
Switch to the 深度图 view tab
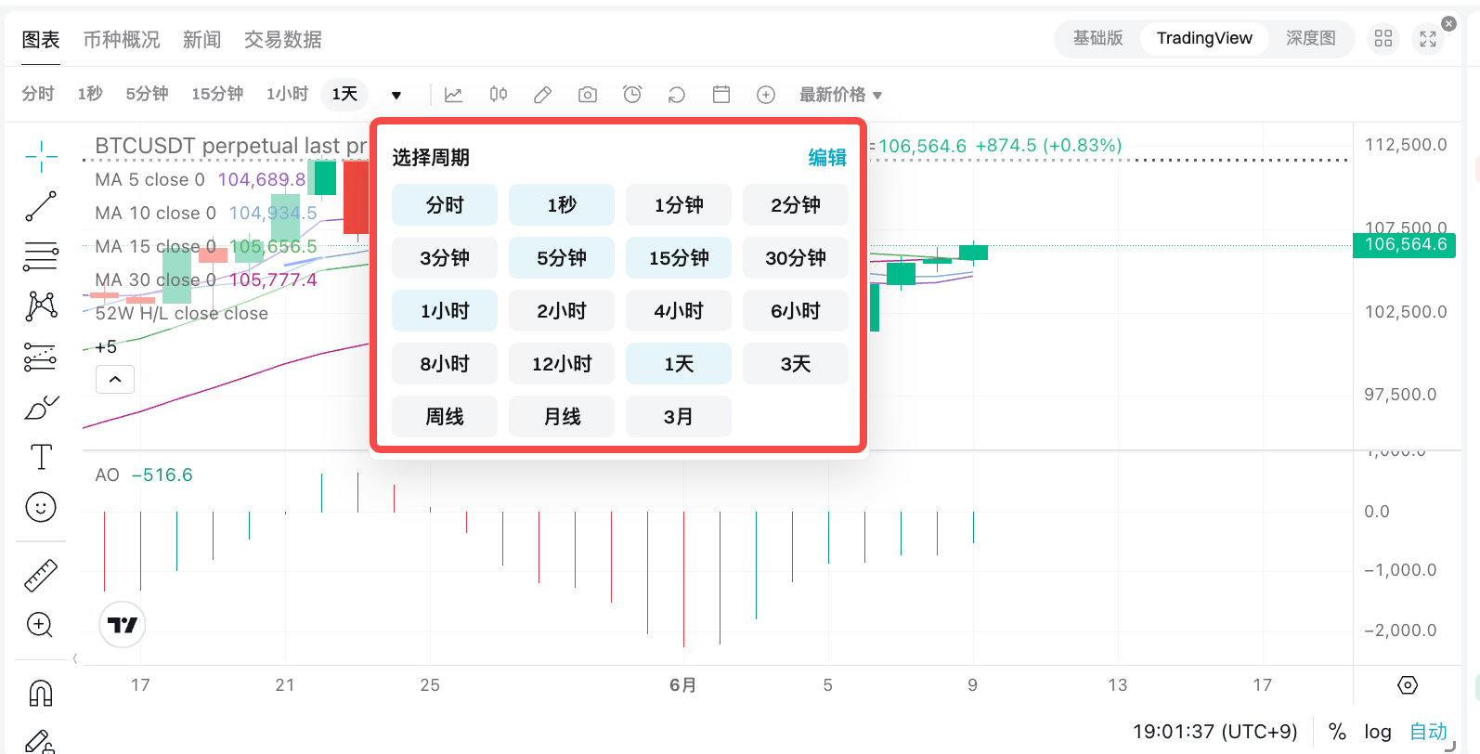(x=1310, y=38)
